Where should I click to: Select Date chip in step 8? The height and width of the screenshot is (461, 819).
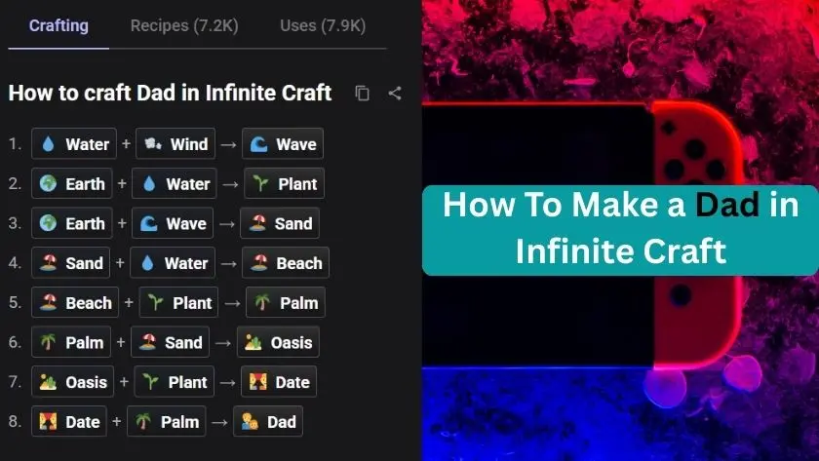click(69, 421)
